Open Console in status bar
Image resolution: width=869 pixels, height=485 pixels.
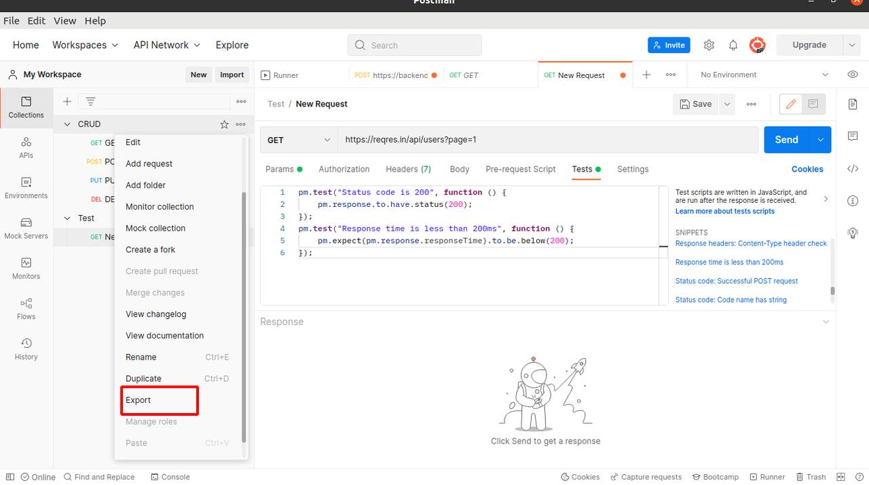[170, 477]
